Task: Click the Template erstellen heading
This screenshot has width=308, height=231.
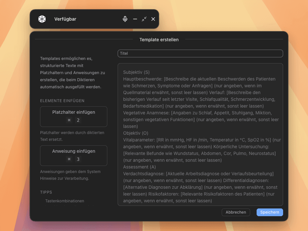Action: 159,40
